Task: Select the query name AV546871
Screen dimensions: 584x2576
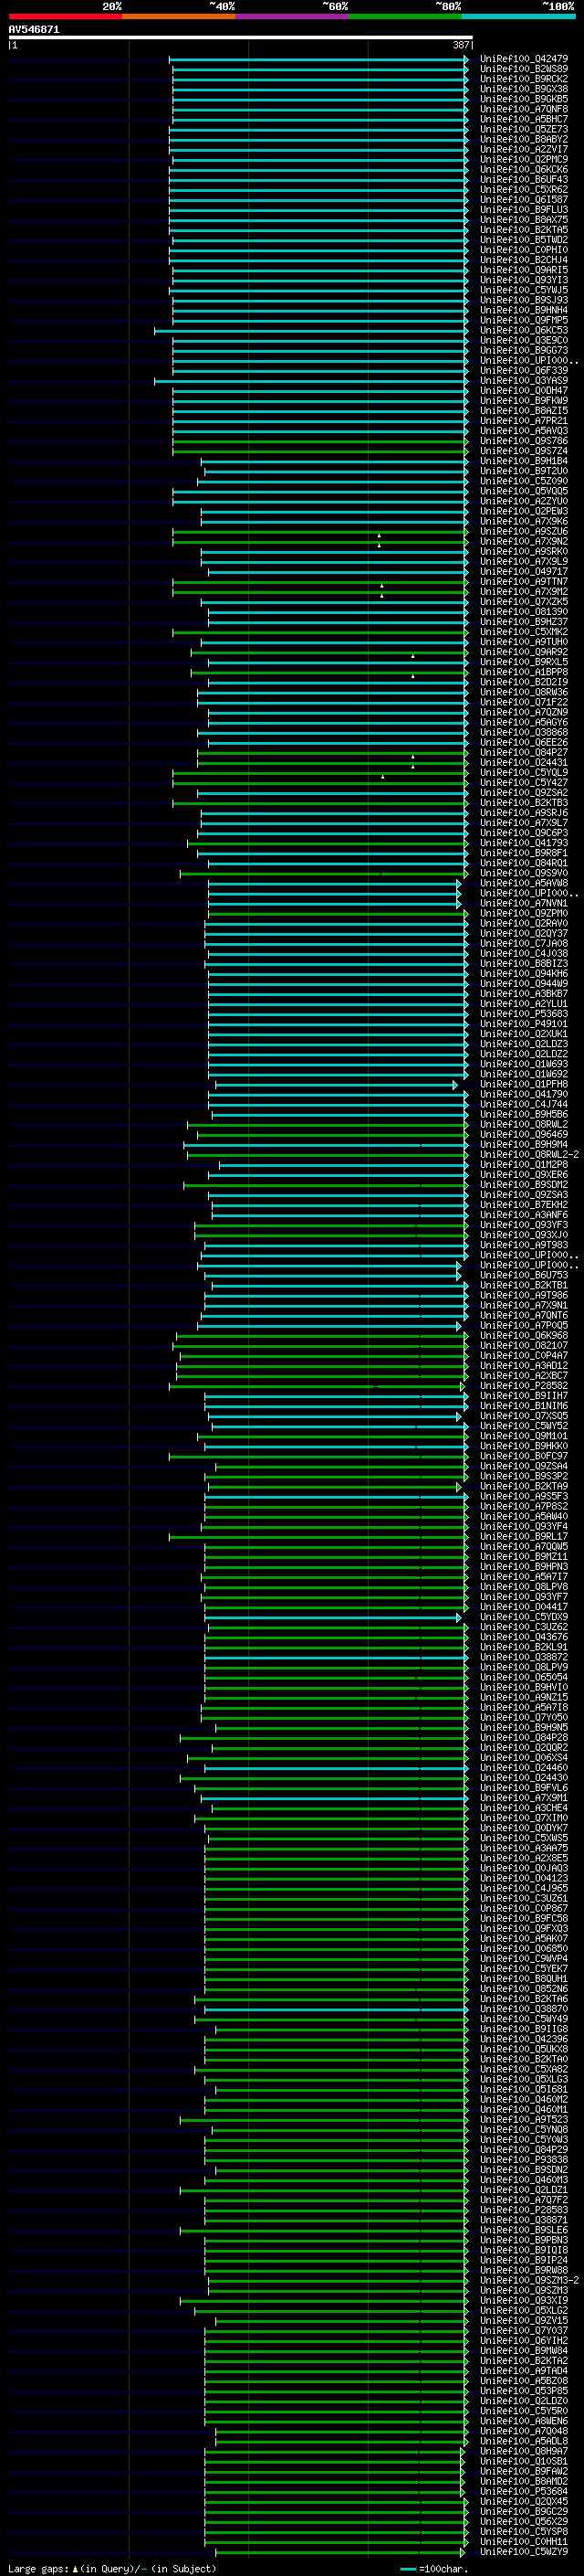Action: pyautogui.click(x=34, y=30)
